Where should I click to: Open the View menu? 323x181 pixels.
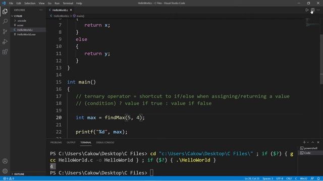click(x=41, y=4)
